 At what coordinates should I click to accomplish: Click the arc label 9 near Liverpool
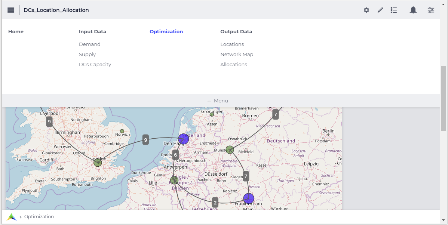[x=49, y=121]
